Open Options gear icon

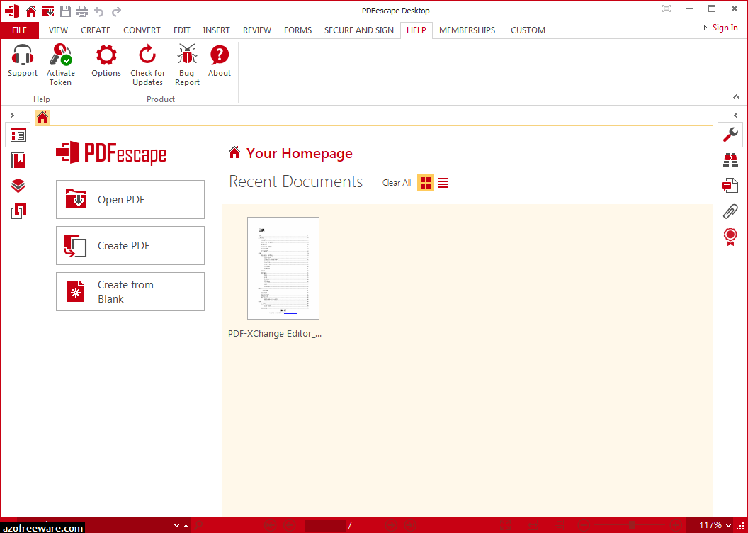[x=106, y=55]
